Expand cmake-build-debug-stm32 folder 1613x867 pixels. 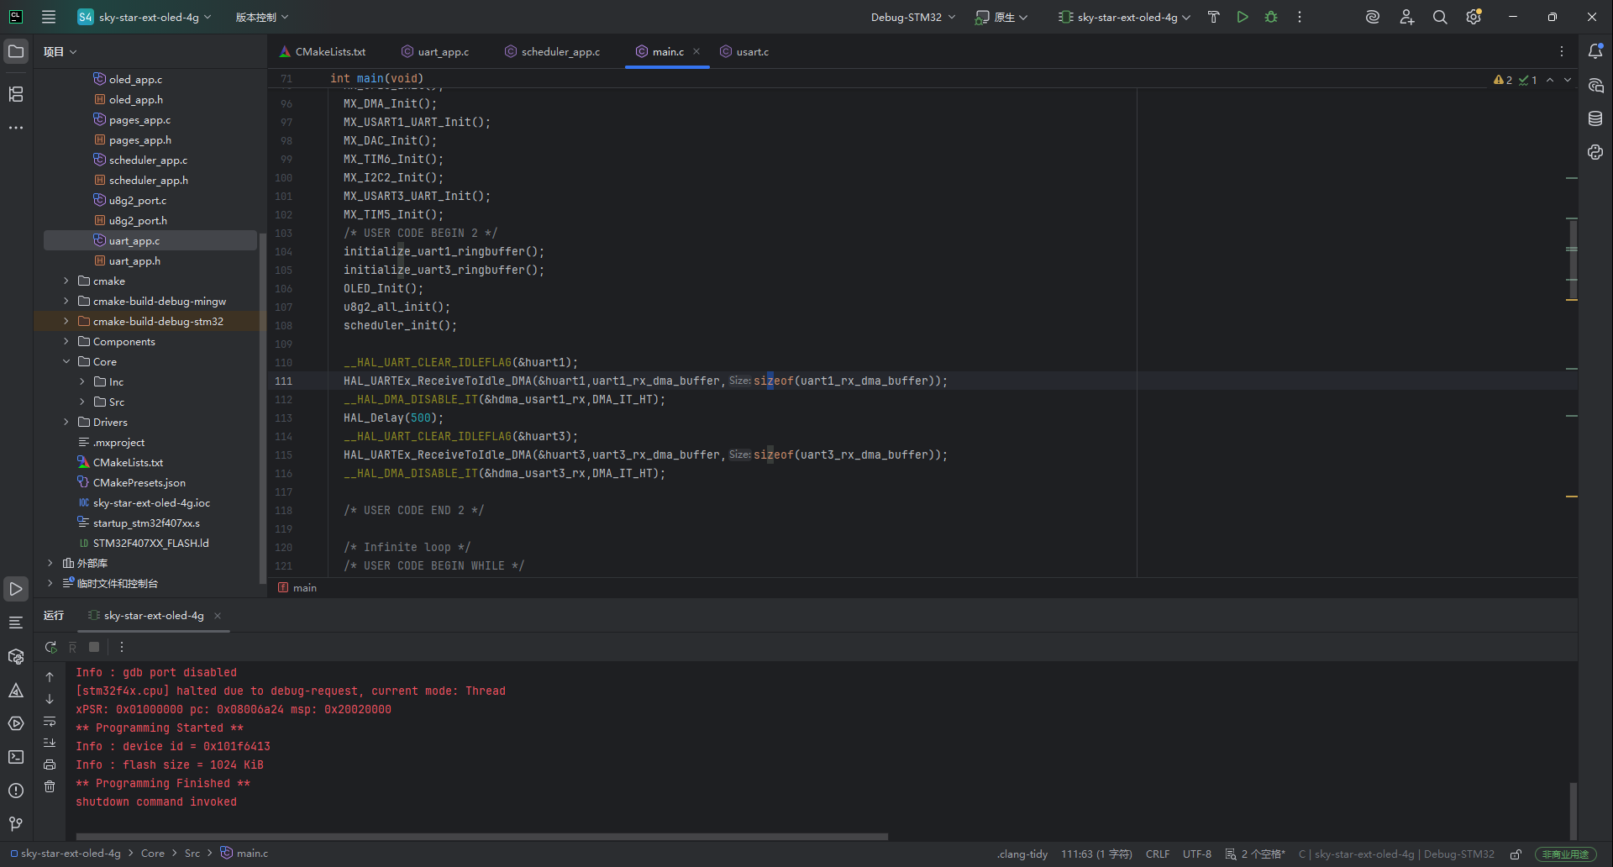coord(66,322)
